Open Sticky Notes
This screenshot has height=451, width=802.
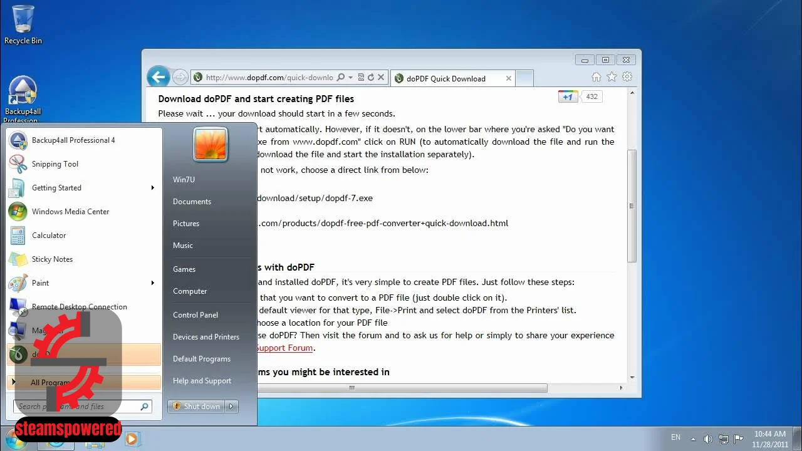tap(83, 259)
